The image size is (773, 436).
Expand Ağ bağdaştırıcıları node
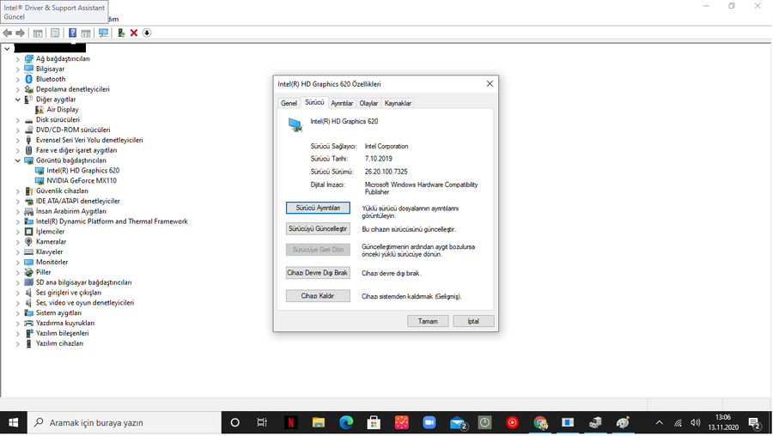click(x=18, y=58)
